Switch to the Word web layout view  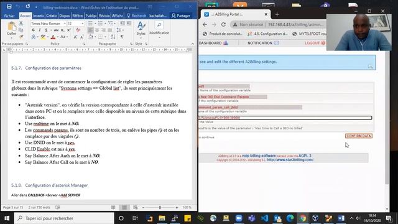[x=136, y=207]
